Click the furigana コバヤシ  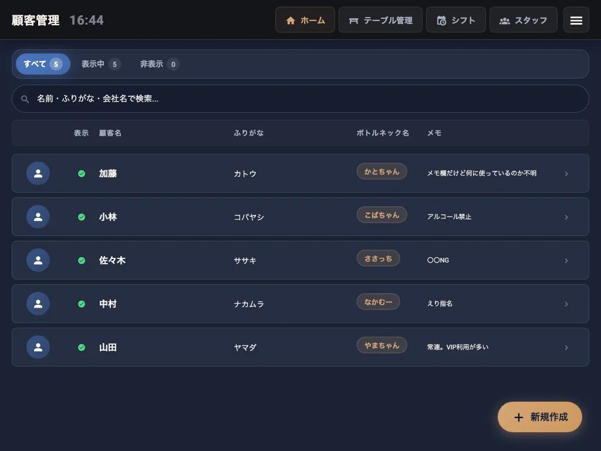(x=249, y=217)
